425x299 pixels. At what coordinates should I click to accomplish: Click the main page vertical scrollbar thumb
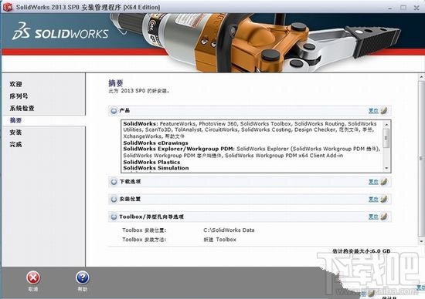pyautogui.click(x=422, y=158)
